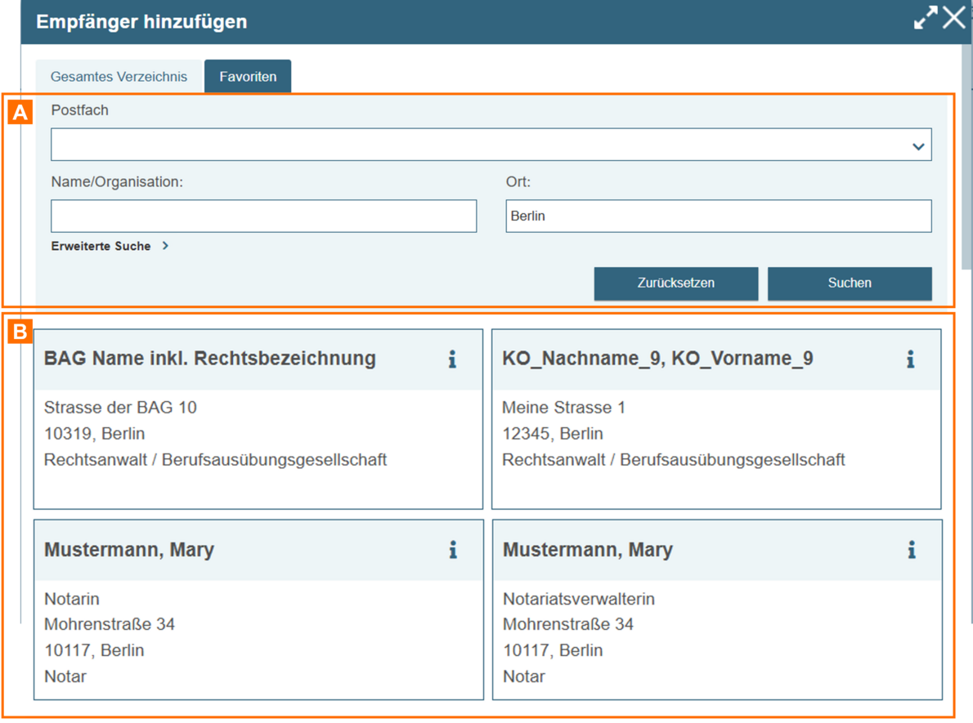Click the Strasse der BAG 10 address
973x723 pixels.
[x=120, y=408]
